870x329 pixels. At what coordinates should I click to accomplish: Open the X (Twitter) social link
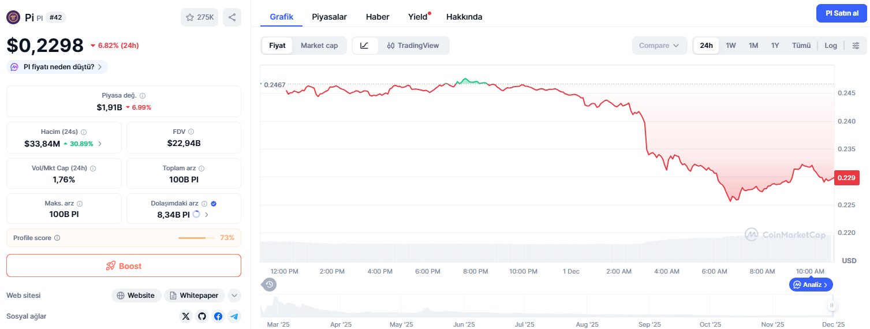point(186,316)
